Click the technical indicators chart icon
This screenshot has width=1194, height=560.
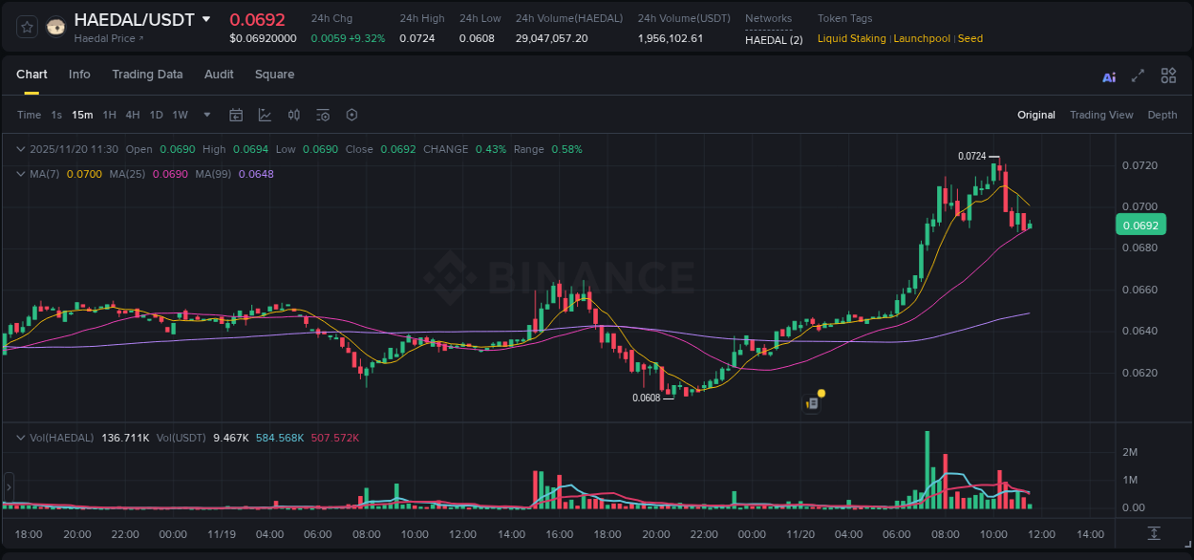(x=265, y=115)
